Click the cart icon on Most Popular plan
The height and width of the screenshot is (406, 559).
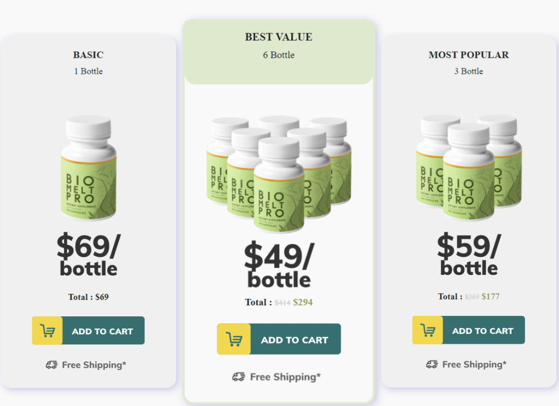tap(427, 330)
